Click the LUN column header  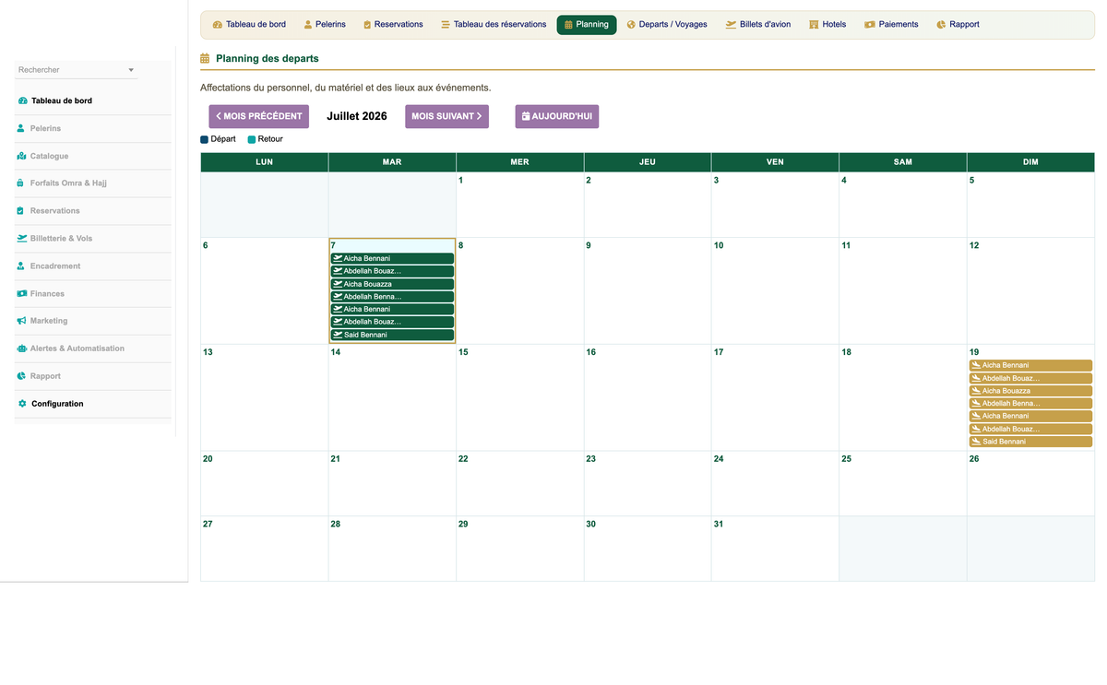264,162
